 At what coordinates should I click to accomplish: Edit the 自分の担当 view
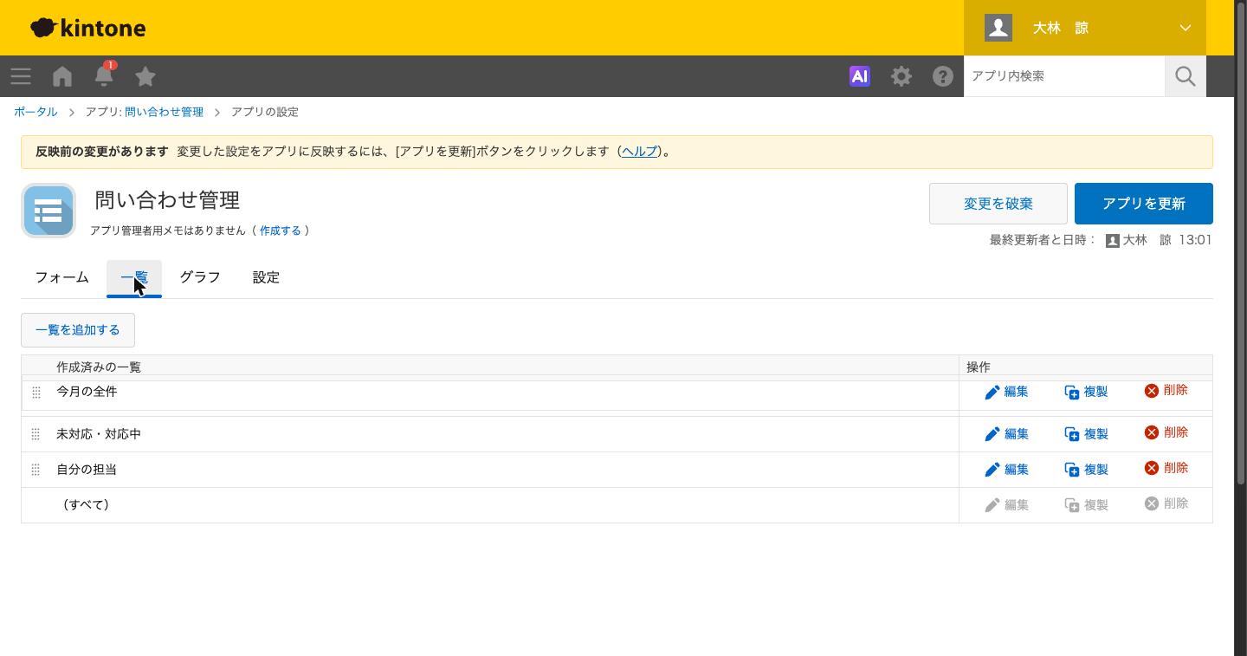(x=1006, y=470)
